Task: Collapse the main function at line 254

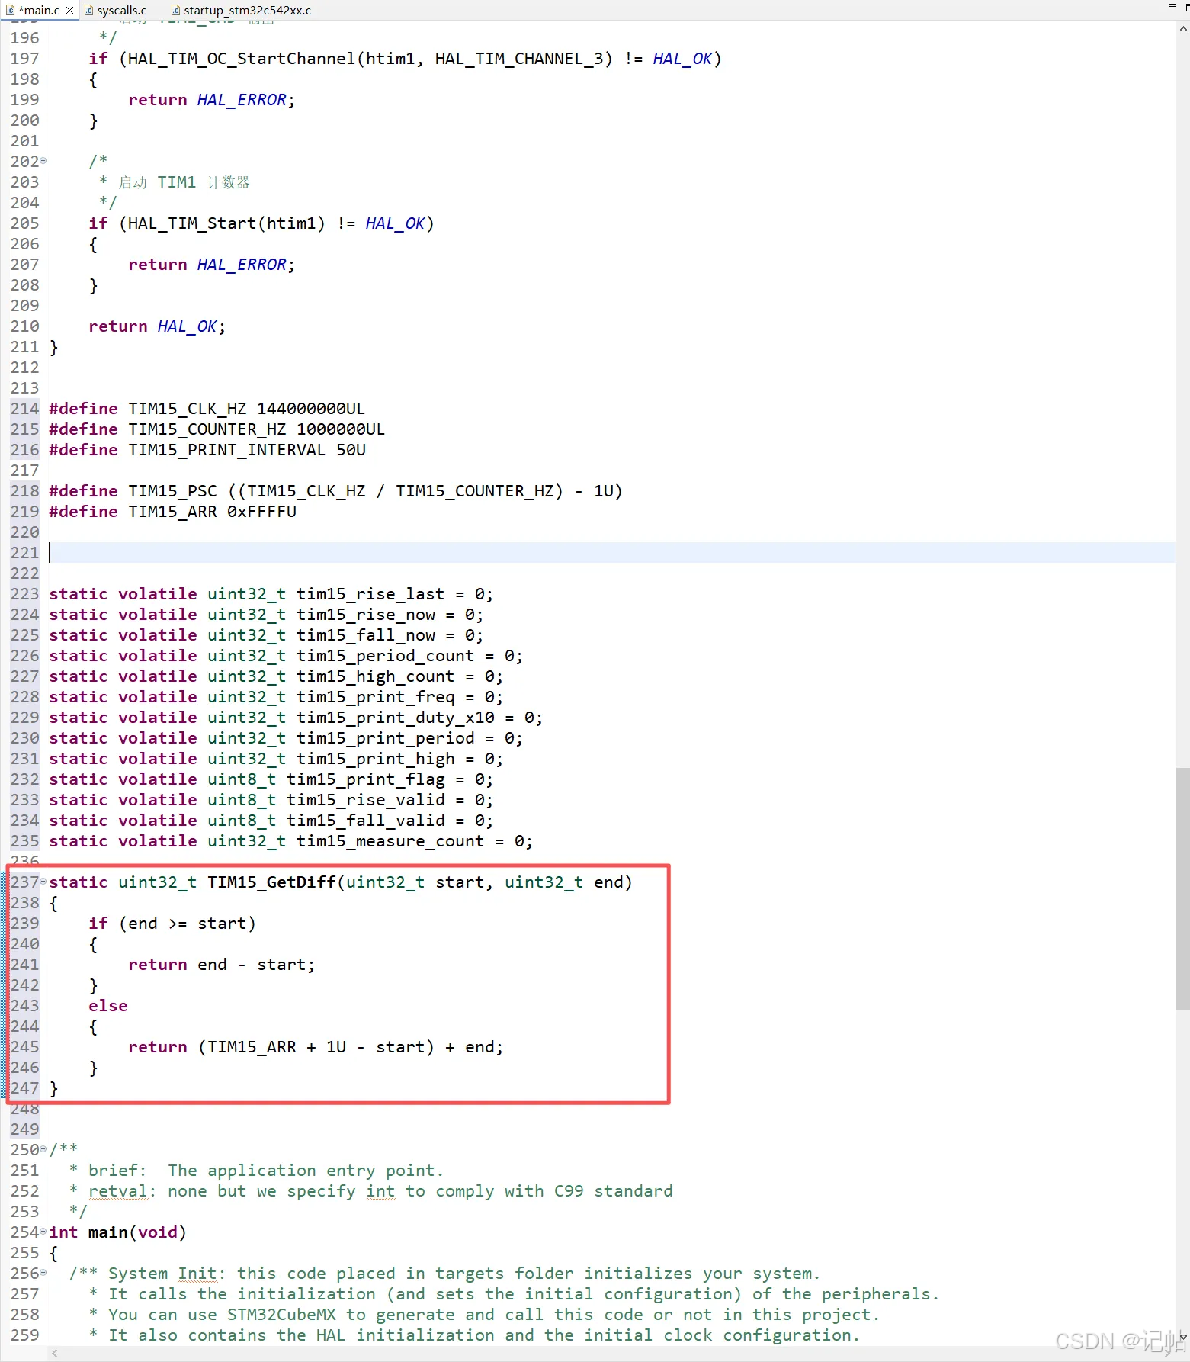Action: (x=43, y=1232)
